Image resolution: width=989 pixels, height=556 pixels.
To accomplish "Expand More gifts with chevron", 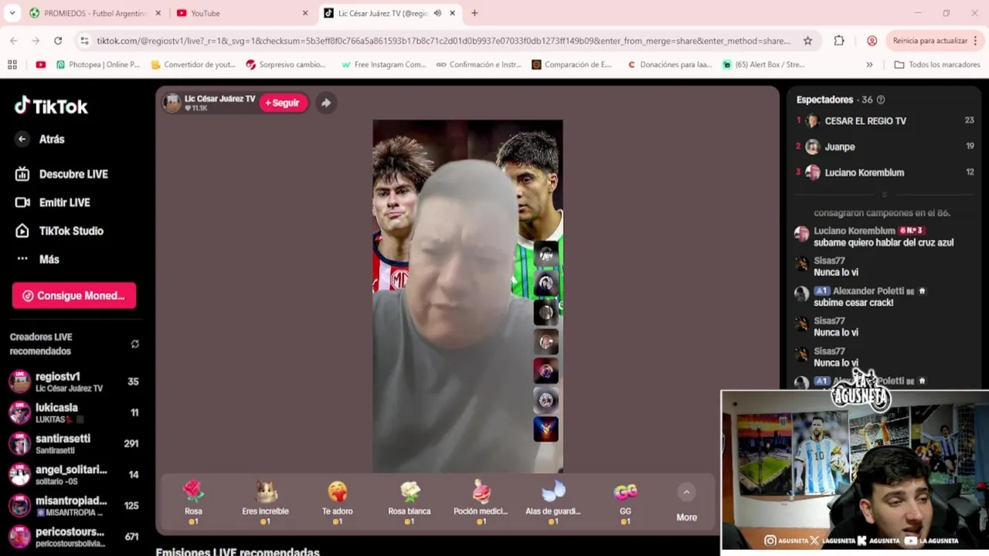I will (x=686, y=492).
